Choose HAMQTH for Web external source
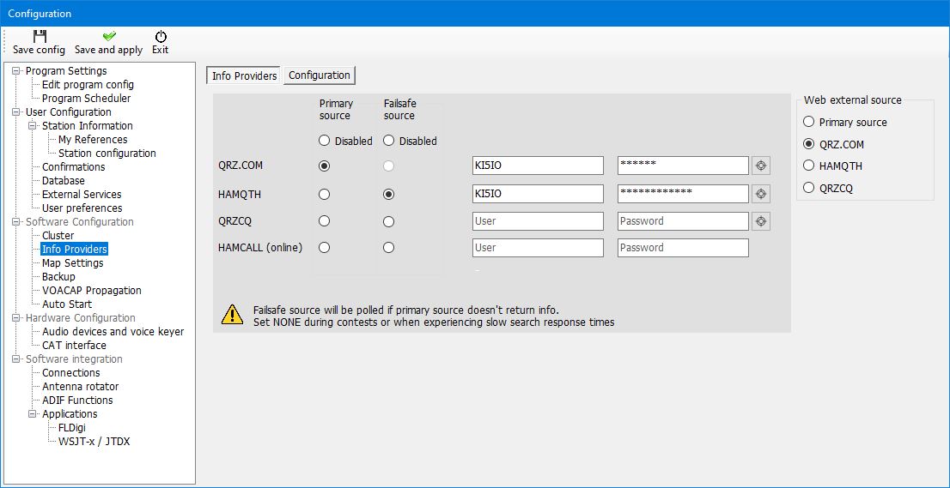950x488 pixels. [x=808, y=166]
